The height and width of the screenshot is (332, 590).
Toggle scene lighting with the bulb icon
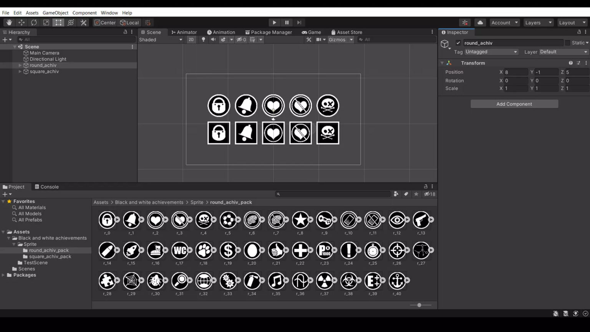click(203, 40)
